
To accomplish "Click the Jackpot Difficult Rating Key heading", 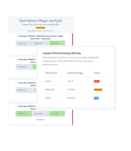I will point(62,53).
